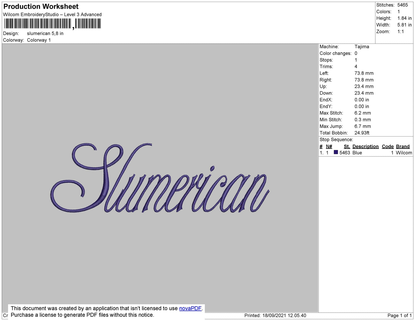This screenshot has width=415, height=321.
Task: Select the Stops value 1
Action: (x=356, y=60)
